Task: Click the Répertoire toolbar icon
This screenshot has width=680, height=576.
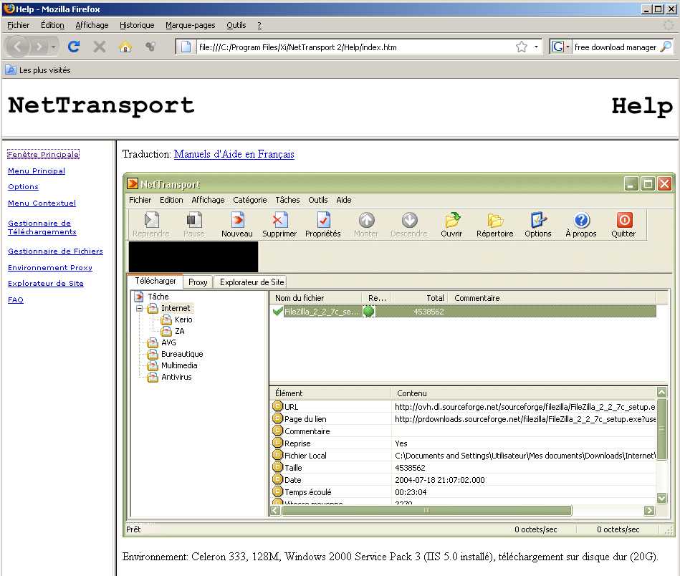Action: [x=495, y=221]
